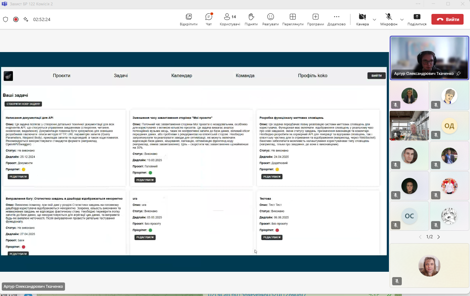Share screen using Поділитися icon
Image resolution: width=470 pixels, height=296 pixels.
pyautogui.click(x=417, y=19)
